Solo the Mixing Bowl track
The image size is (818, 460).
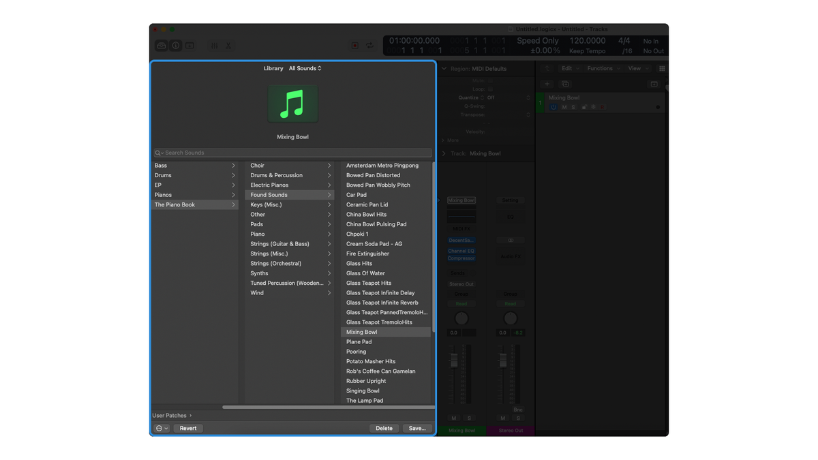(x=573, y=107)
